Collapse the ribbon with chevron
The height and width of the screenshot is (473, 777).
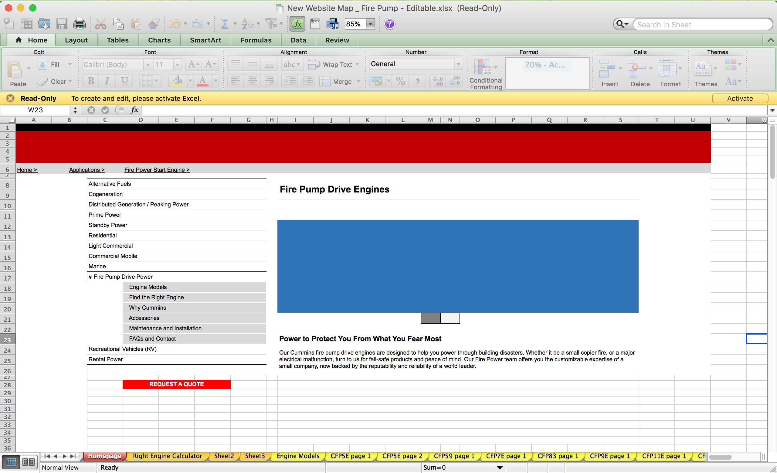770,40
